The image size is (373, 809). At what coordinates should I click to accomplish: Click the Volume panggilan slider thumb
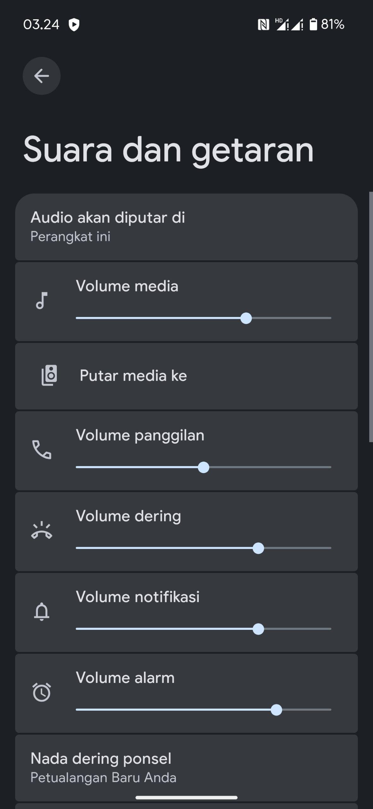click(204, 467)
